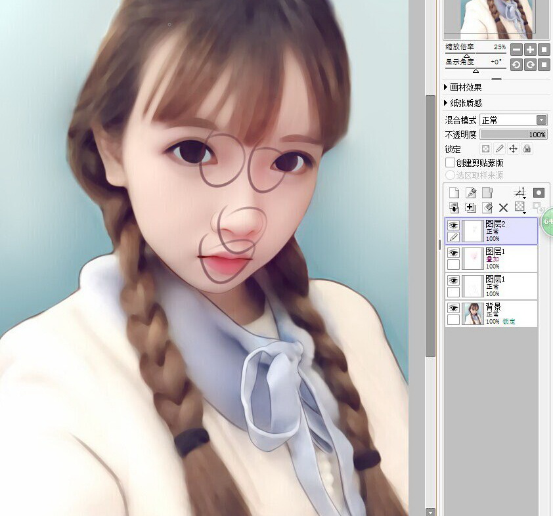Click the canvas vertical scrollbar thumb
Image resolution: width=553 pixels, height=516 pixels.
[x=430, y=226]
